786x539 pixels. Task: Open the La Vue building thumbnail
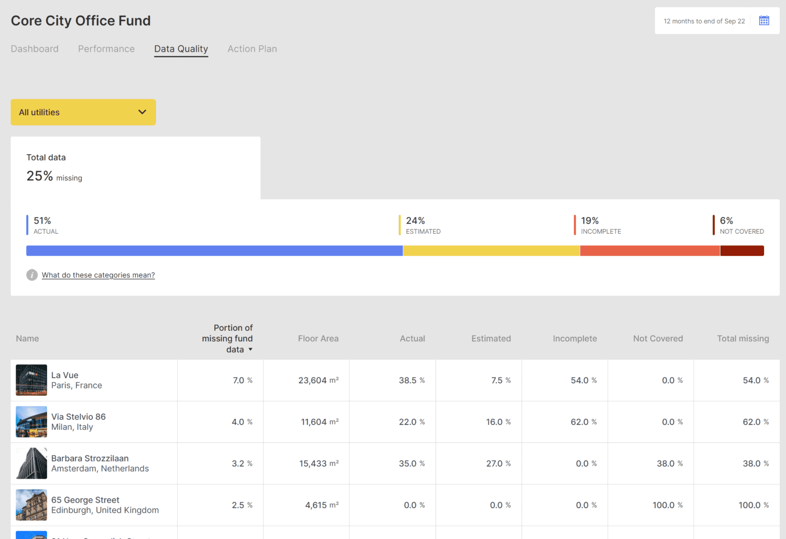(x=31, y=380)
